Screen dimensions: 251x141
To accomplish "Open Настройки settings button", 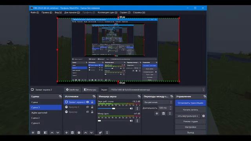I will tap(191, 127).
